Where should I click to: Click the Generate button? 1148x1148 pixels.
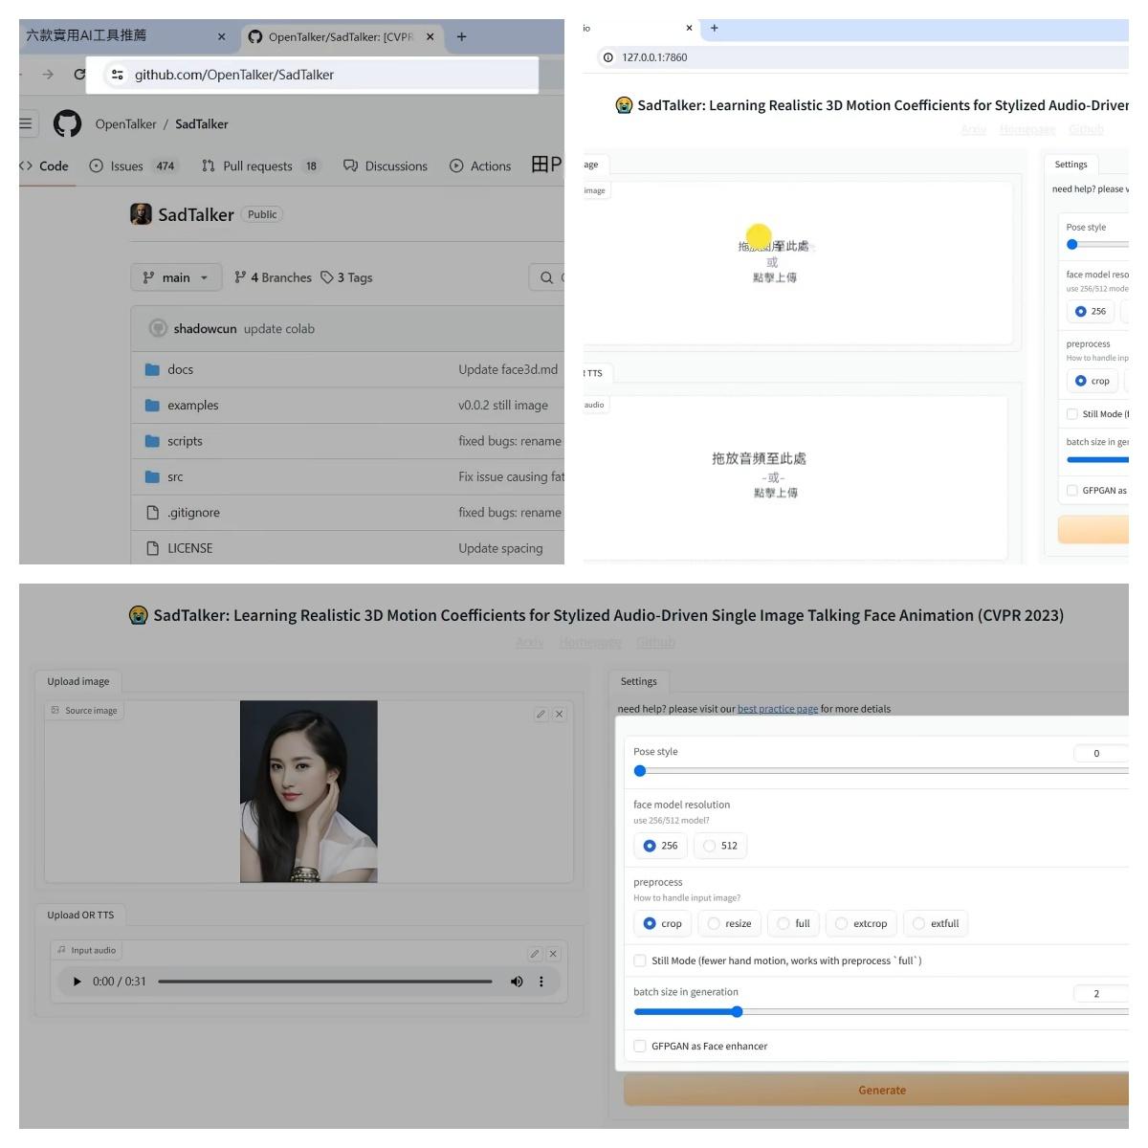[x=876, y=1090]
